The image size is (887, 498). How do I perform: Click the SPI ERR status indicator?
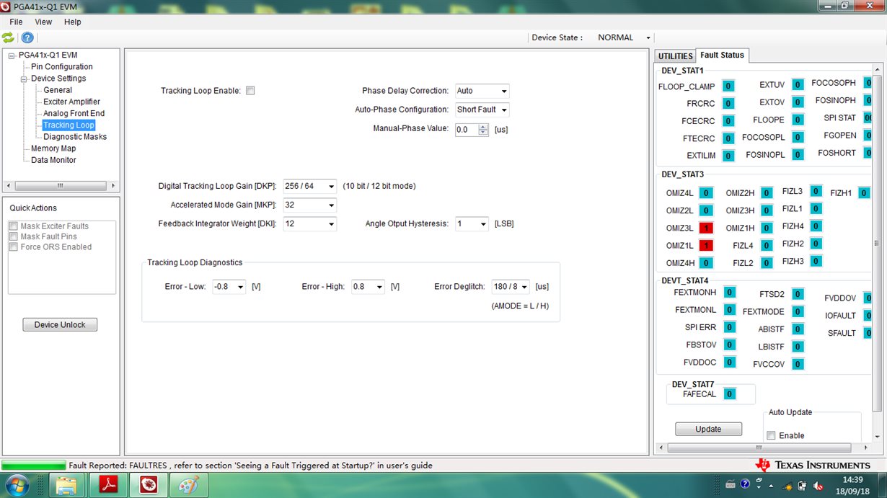click(x=730, y=327)
